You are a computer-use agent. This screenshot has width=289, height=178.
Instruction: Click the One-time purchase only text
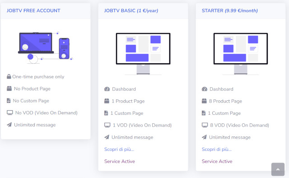click(38, 76)
